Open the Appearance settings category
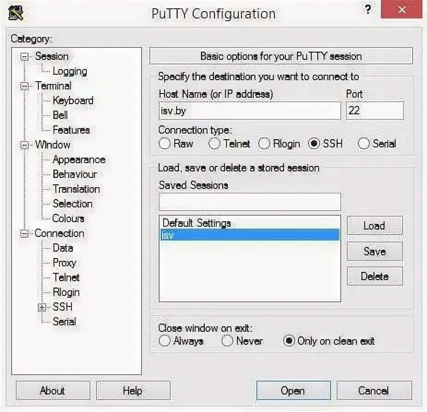The width and height of the screenshot is (427, 412). [79, 160]
